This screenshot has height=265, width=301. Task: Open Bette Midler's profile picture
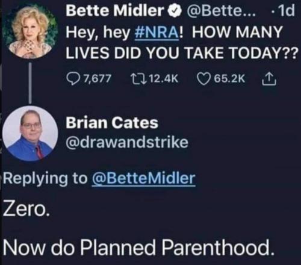(x=30, y=32)
